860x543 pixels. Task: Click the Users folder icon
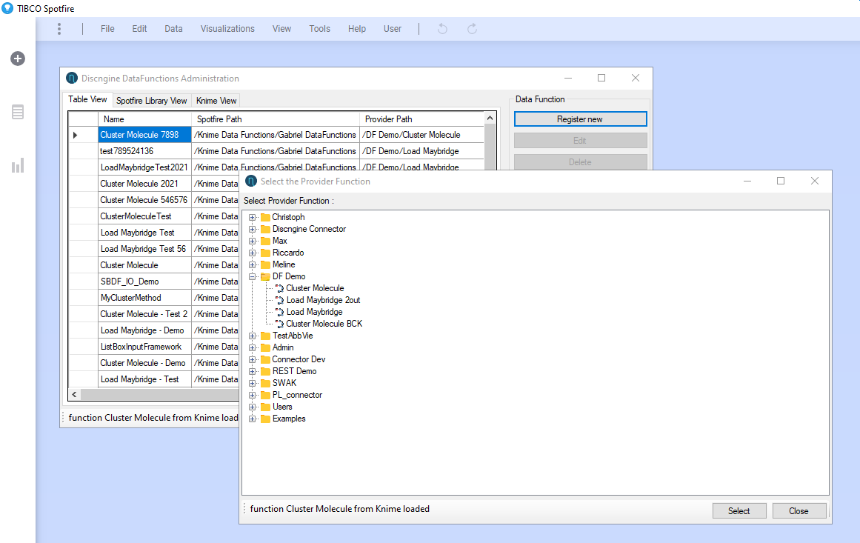tap(265, 407)
